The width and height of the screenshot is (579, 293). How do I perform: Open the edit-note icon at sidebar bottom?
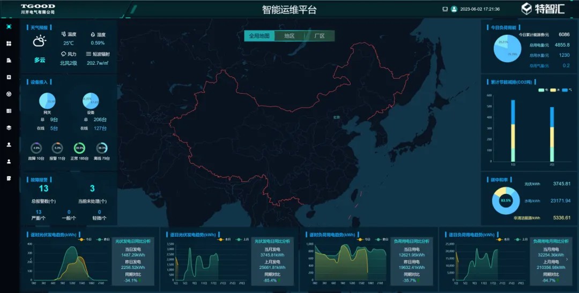(9, 178)
